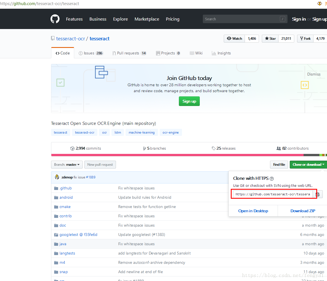This screenshot has width=327, height=281.
Task: Click the snap folder icon
Action: (x=56, y=272)
